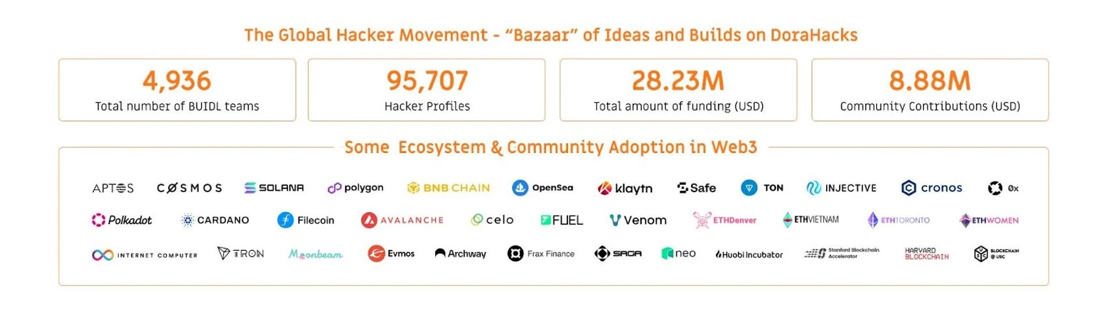This screenshot has height=310, width=1101.
Task: Click the Cardano logo
Action: click(x=215, y=220)
